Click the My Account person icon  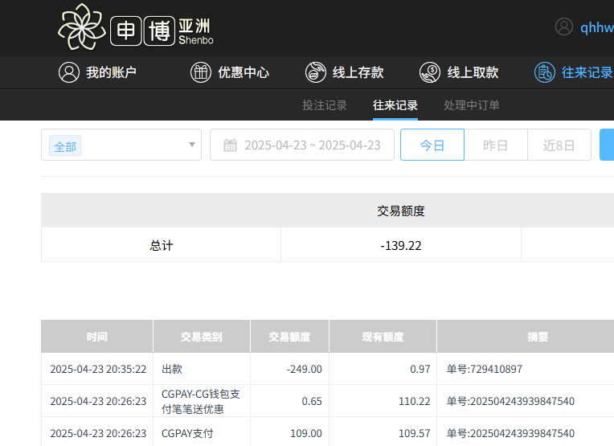[68, 72]
